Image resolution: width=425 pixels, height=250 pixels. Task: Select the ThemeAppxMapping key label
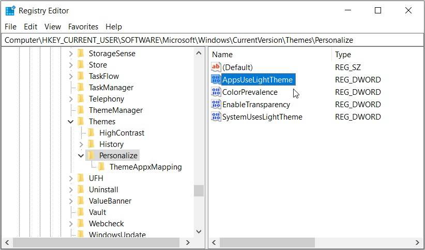(x=146, y=167)
